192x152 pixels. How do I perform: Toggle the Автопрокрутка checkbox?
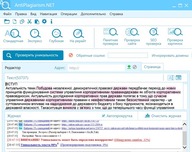click(104, 116)
